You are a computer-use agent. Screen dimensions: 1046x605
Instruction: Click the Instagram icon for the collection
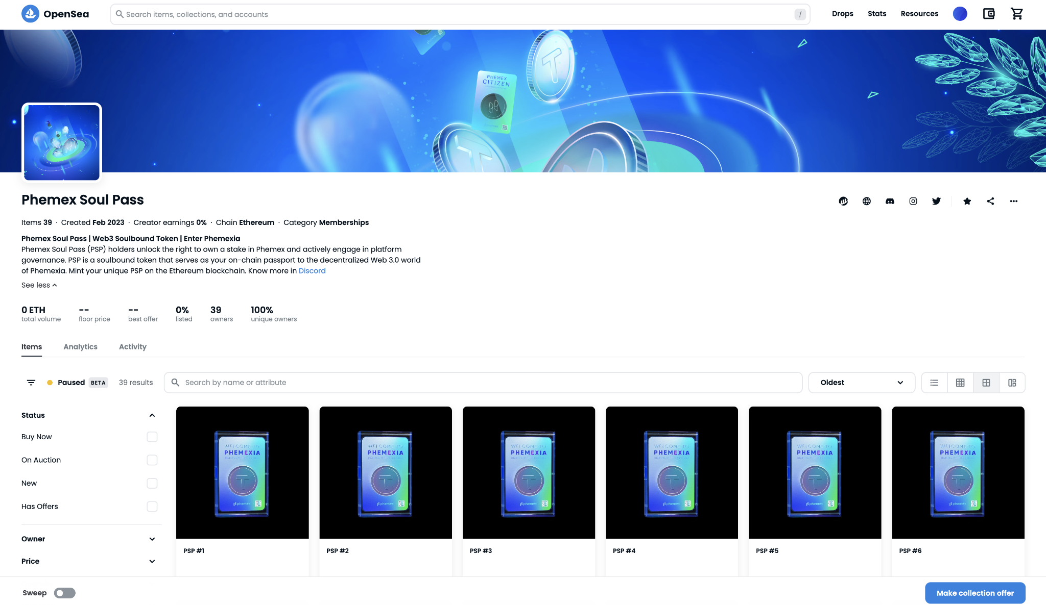(x=913, y=201)
